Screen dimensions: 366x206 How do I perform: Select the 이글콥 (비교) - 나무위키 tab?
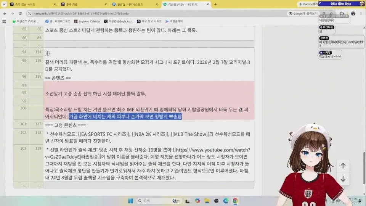(186, 4)
